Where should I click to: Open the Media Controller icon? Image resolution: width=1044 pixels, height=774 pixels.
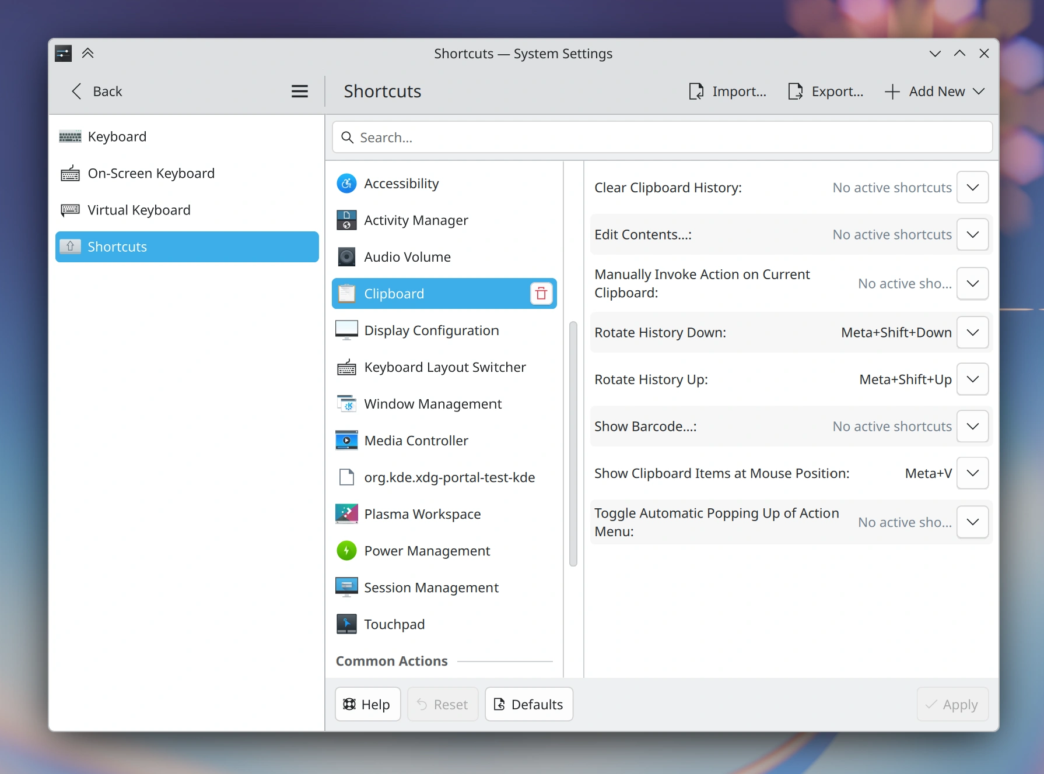point(346,441)
